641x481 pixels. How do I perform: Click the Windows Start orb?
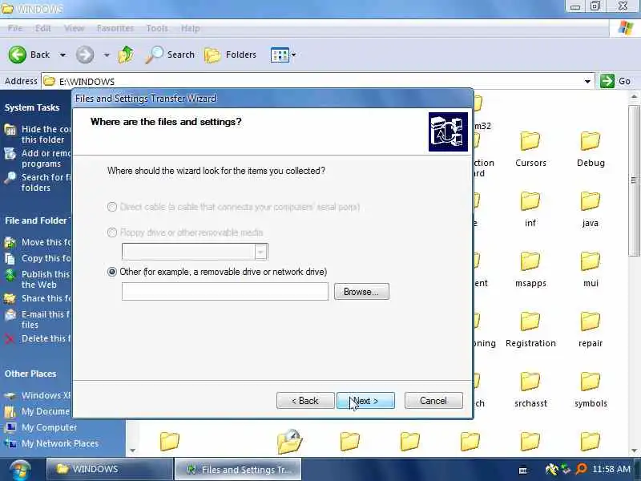click(x=21, y=470)
